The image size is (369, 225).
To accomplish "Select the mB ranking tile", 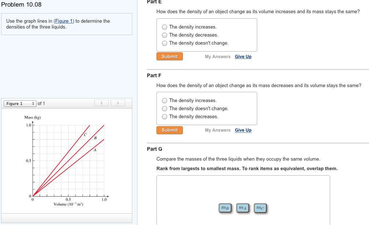I will point(225,208).
